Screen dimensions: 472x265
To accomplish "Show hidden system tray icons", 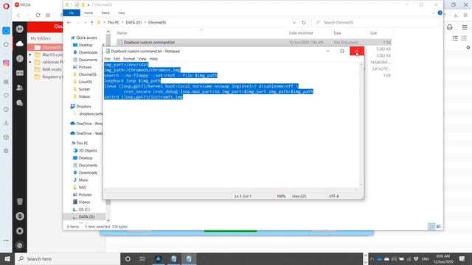I will (x=372, y=258).
